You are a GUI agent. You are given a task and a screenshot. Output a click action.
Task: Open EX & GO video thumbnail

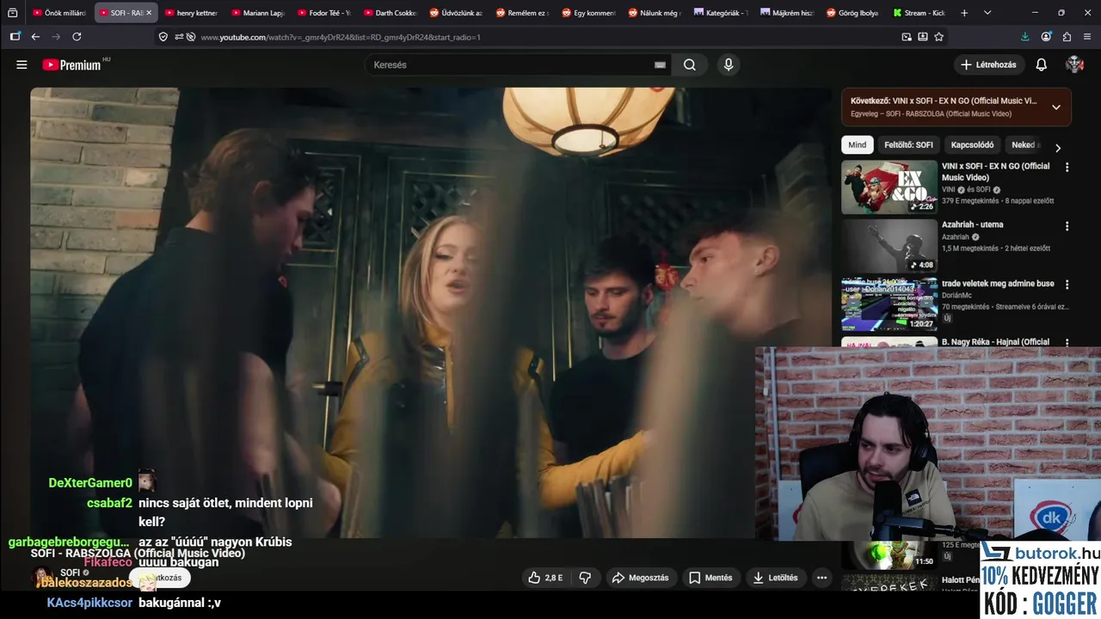889,187
